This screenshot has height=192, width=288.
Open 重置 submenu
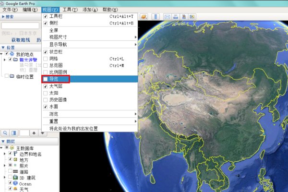click(90, 121)
